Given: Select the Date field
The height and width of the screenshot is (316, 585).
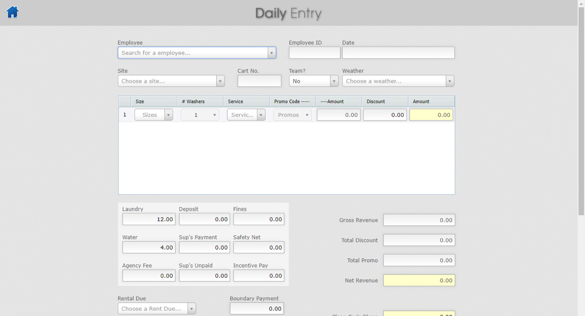Looking at the screenshot, I should pyautogui.click(x=398, y=53).
